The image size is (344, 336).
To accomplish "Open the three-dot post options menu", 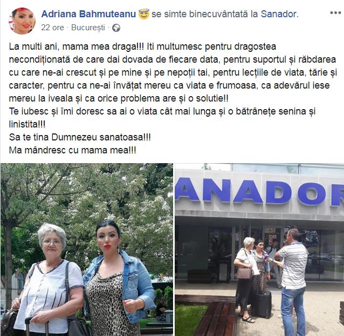I will (x=335, y=13).
